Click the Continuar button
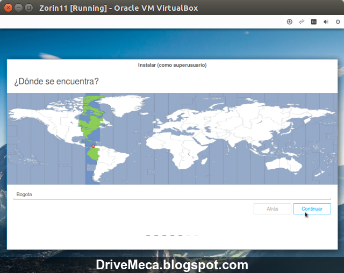This screenshot has width=344, height=273. 312,209
